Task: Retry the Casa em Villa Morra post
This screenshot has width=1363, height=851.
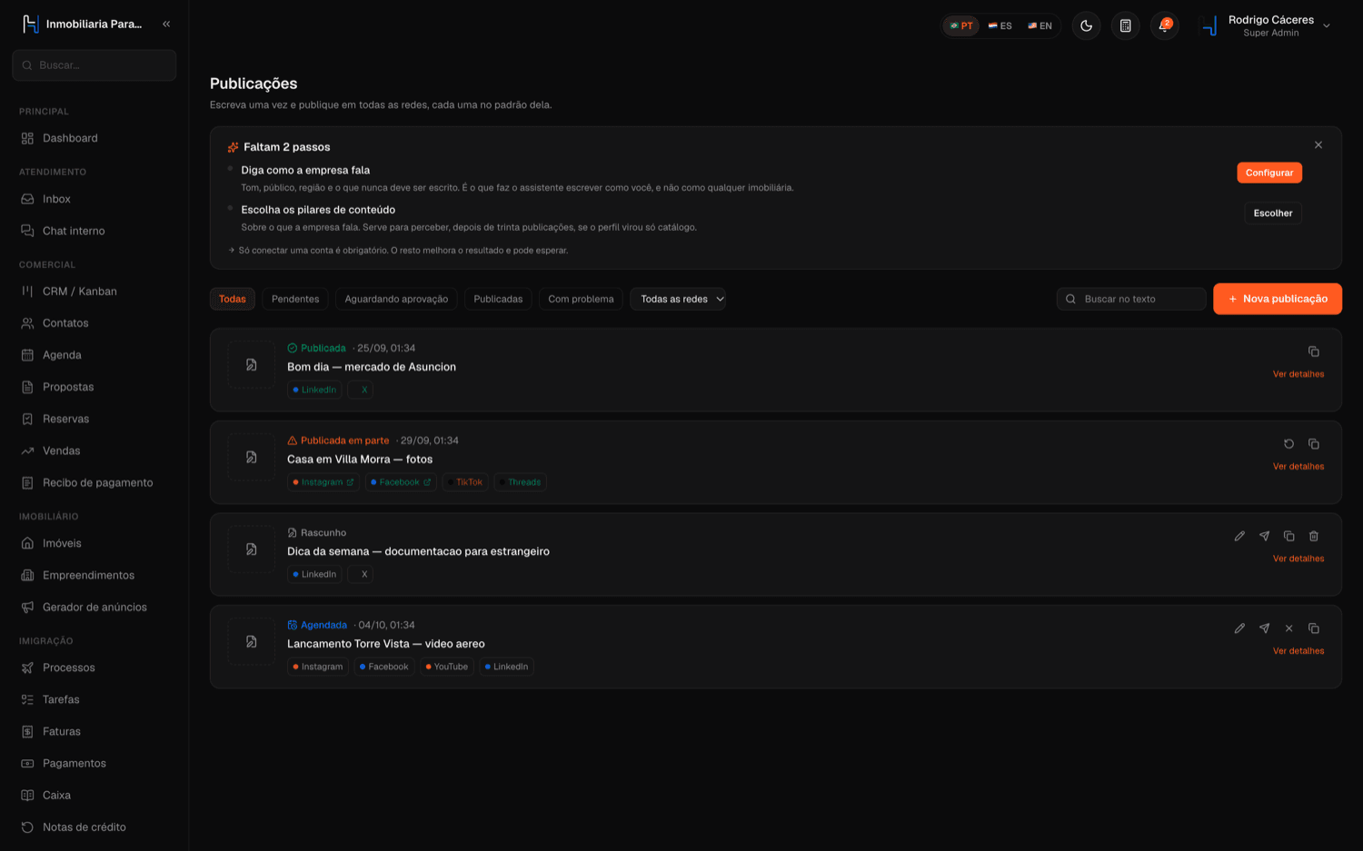Action: [x=1288, y=444]
